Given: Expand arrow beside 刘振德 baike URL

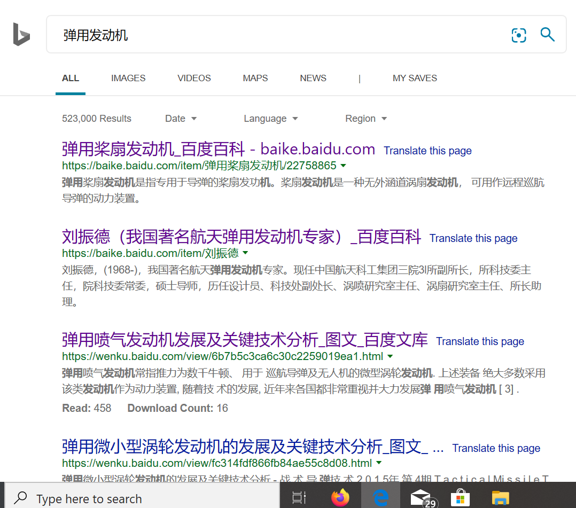Looking at the screenshot, I should tap(245, 253).
